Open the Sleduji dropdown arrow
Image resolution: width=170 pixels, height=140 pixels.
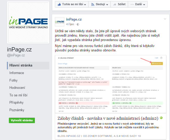[x=107, y=4]
